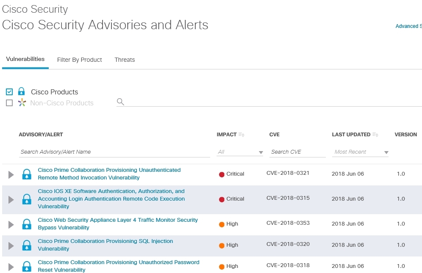This screenshot has width=422, height=273.
Task: Enable the Non-Cisco Products checkbox
Action: coord(9,103)
